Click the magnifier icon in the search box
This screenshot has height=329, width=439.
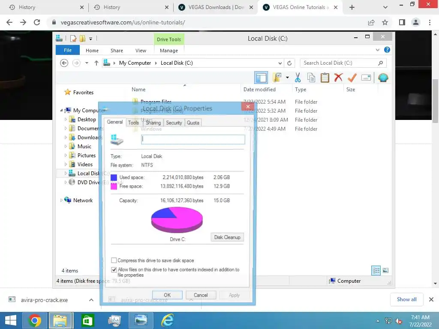tap(380, 63)
